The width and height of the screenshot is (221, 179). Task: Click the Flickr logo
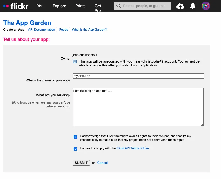coord(16,6)
